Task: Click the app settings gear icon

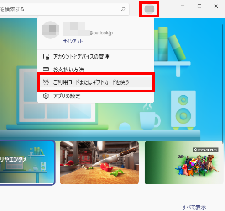Action: coord(46,96)
